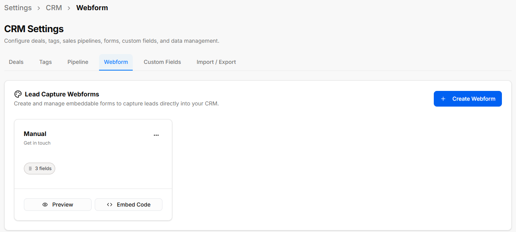The width and height of the screenshot is (516, 232).
Task: Navigate to Settings in the breadcrumb
Action: 18,8
